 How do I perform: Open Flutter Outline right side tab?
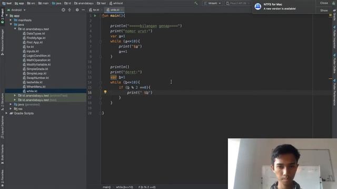coord(335,64)
